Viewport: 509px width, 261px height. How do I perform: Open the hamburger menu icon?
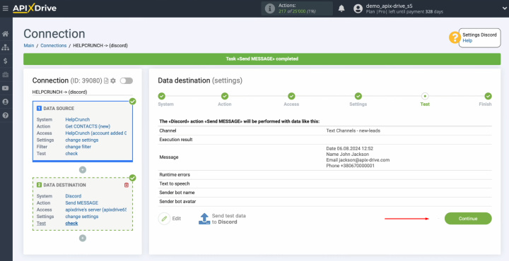(x=5, y=8)
